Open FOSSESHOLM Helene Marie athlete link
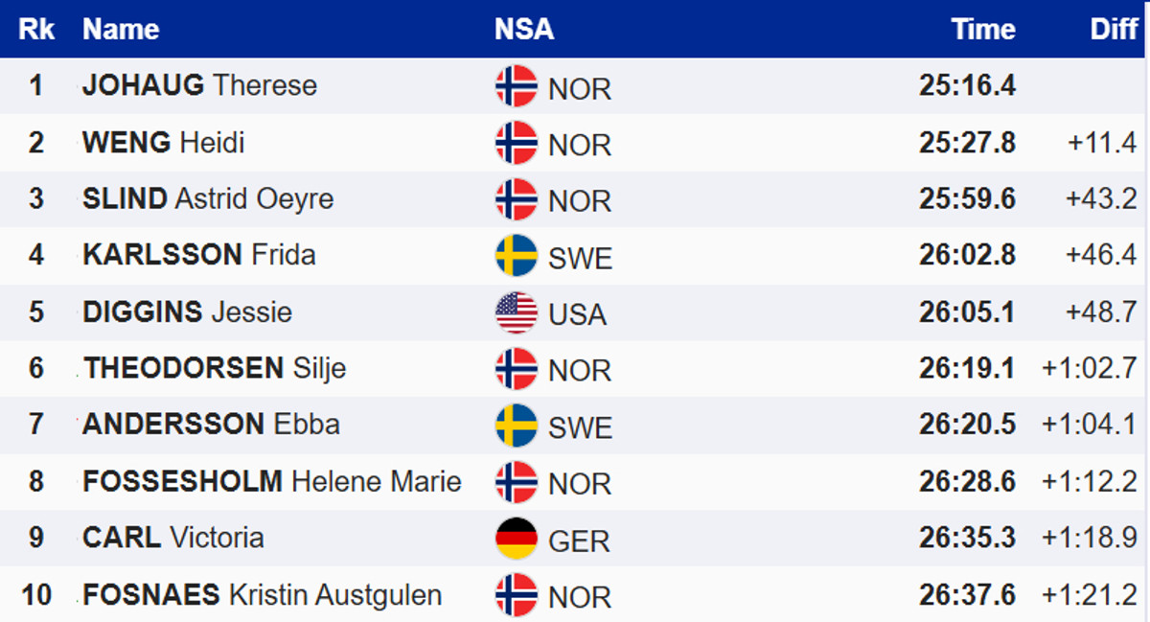 coord(272,481)
